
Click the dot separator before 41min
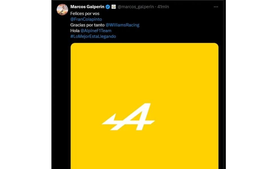click(x=156, y=7)
